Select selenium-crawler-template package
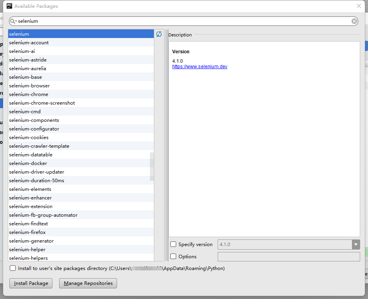The width and height of the screenshot is (368, 299). 81,146
